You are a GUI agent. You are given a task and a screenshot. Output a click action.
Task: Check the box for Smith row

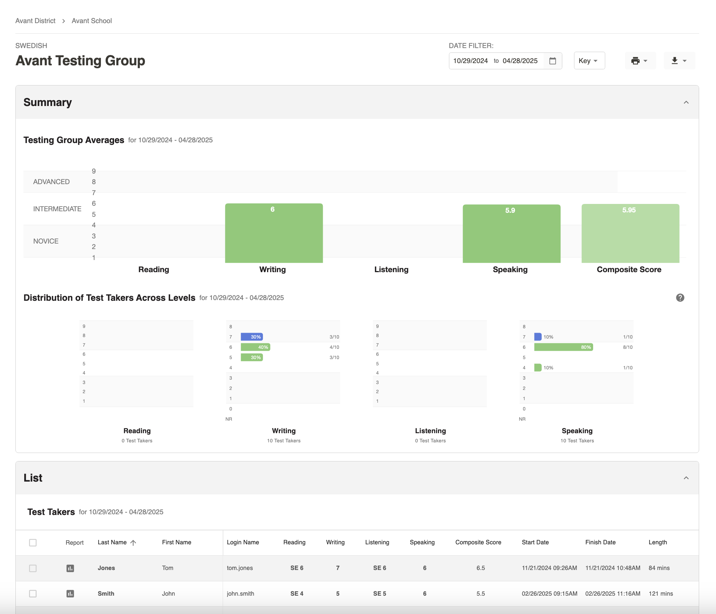33,594
